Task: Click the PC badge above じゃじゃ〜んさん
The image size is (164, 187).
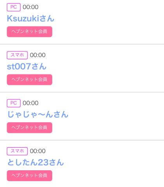Action: click(14, 103)
